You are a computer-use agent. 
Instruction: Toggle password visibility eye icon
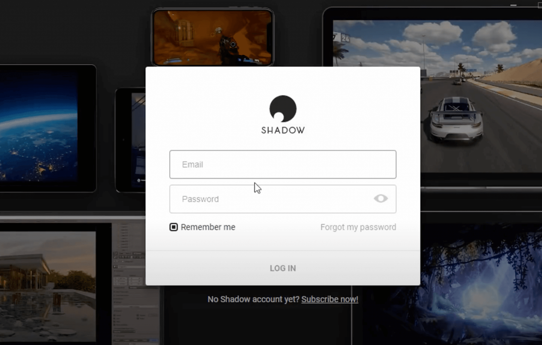click(x=381, y=198)
